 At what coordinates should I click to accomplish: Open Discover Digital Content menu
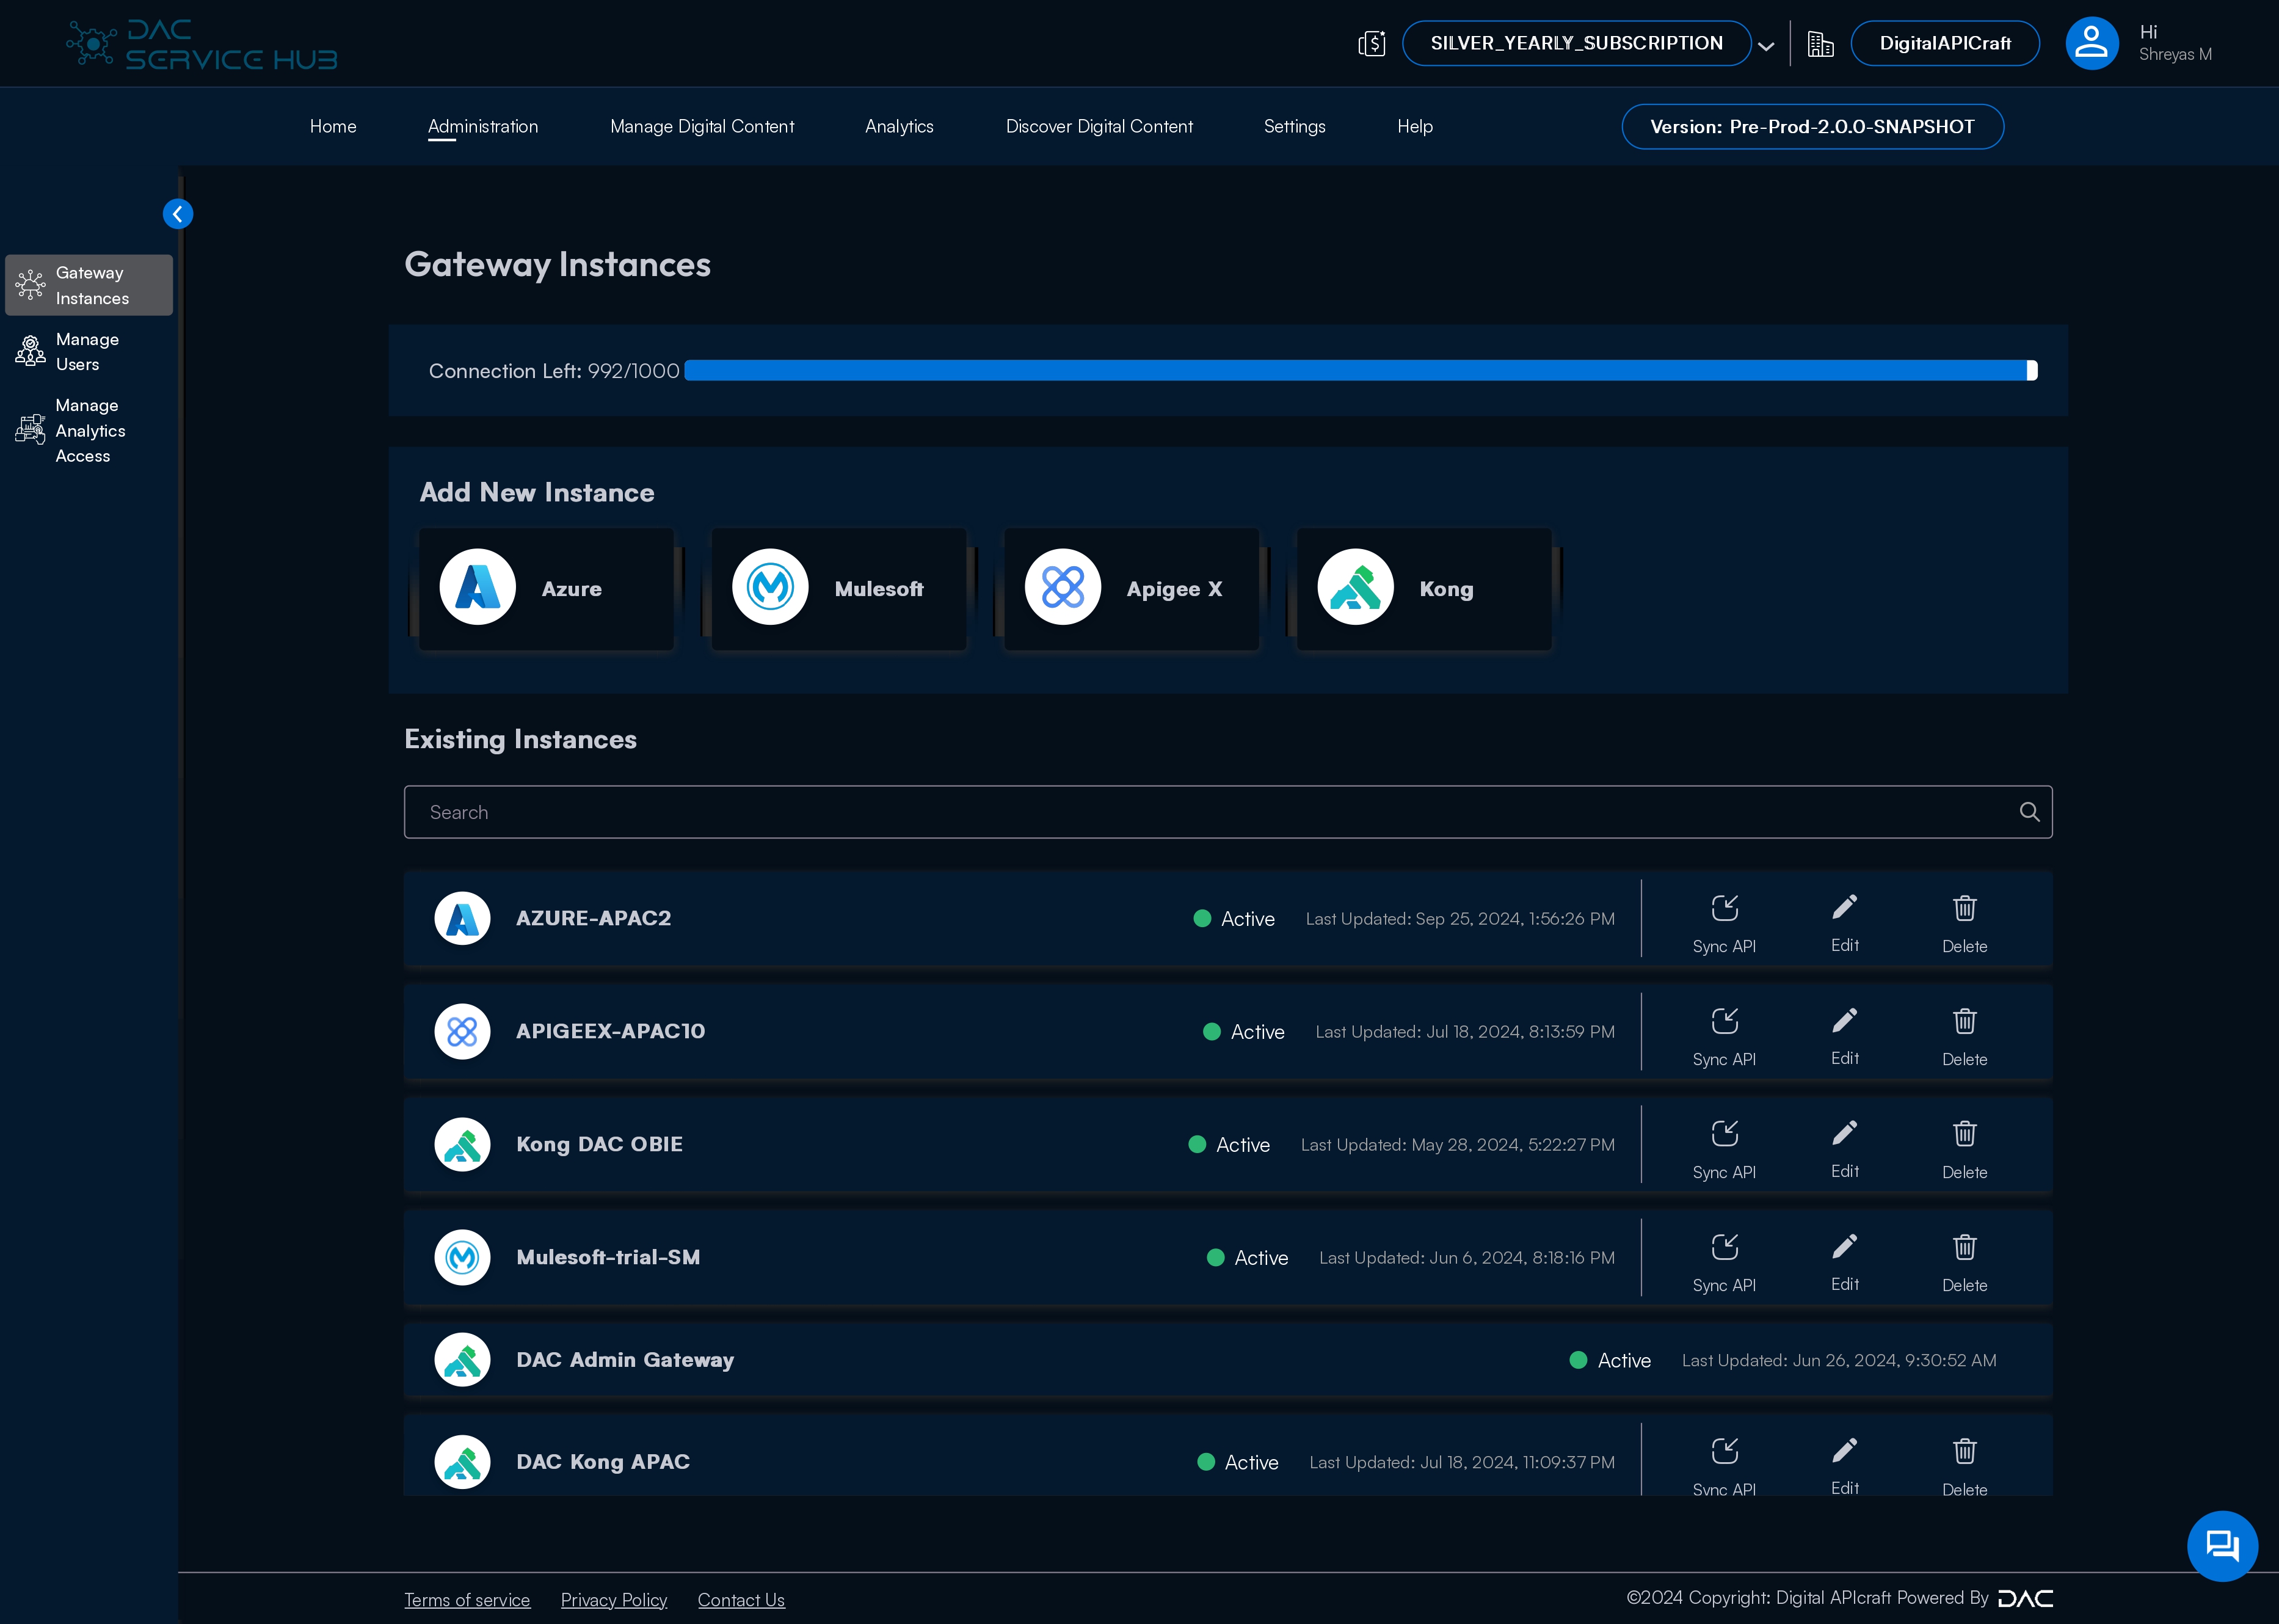1099,126
